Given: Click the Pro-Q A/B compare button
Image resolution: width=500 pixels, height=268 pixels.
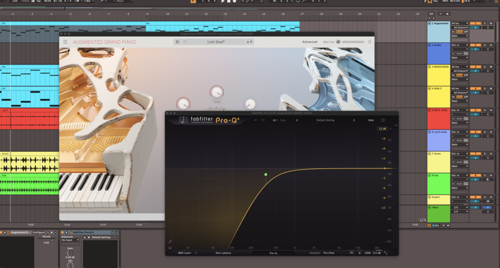Looking at the screenshot, I should 275,120.
